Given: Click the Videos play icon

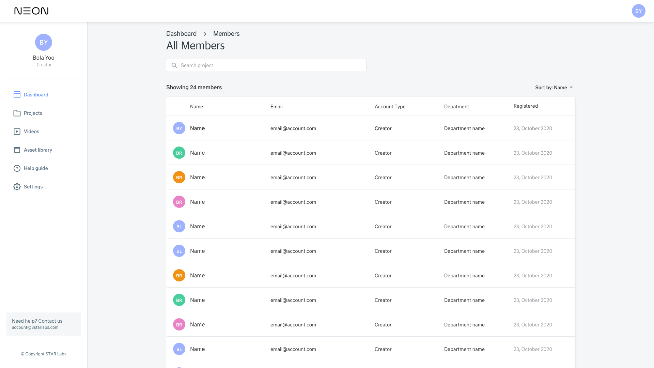Looking at the screenshot, I should 17,132.
